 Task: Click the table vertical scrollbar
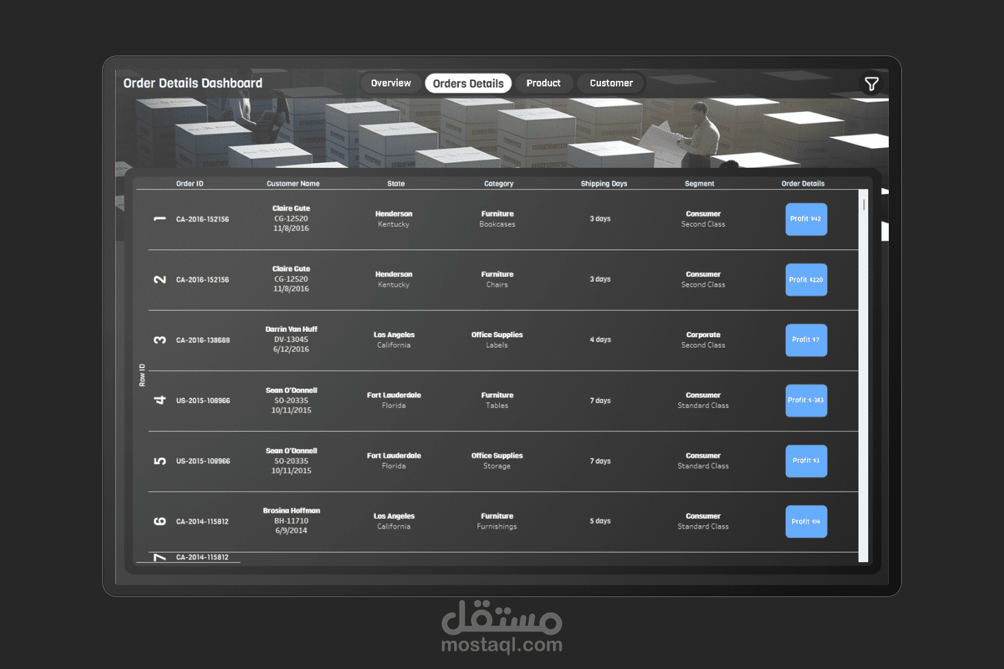pyautogui.click(x=863, y=376)
